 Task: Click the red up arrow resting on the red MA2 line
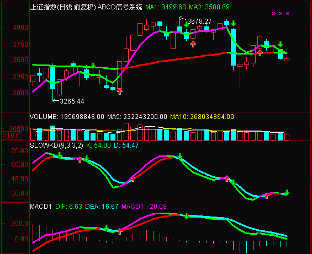tap(260, 53)
